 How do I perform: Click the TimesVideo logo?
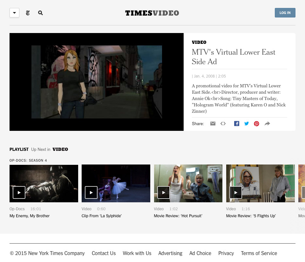[x=152, y=13]
